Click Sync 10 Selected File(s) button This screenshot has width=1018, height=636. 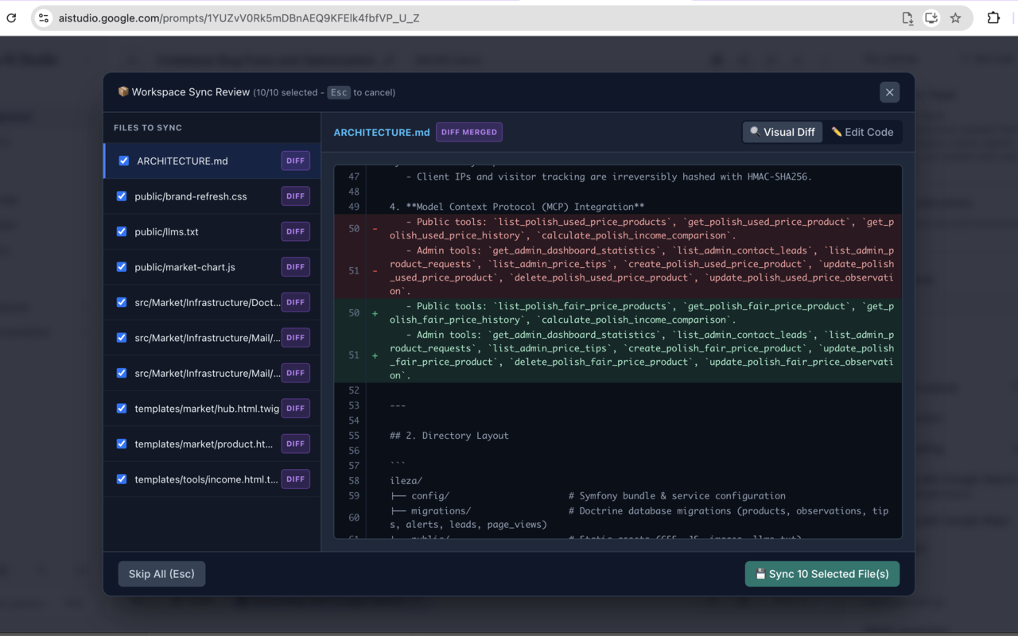pos(822,574)
